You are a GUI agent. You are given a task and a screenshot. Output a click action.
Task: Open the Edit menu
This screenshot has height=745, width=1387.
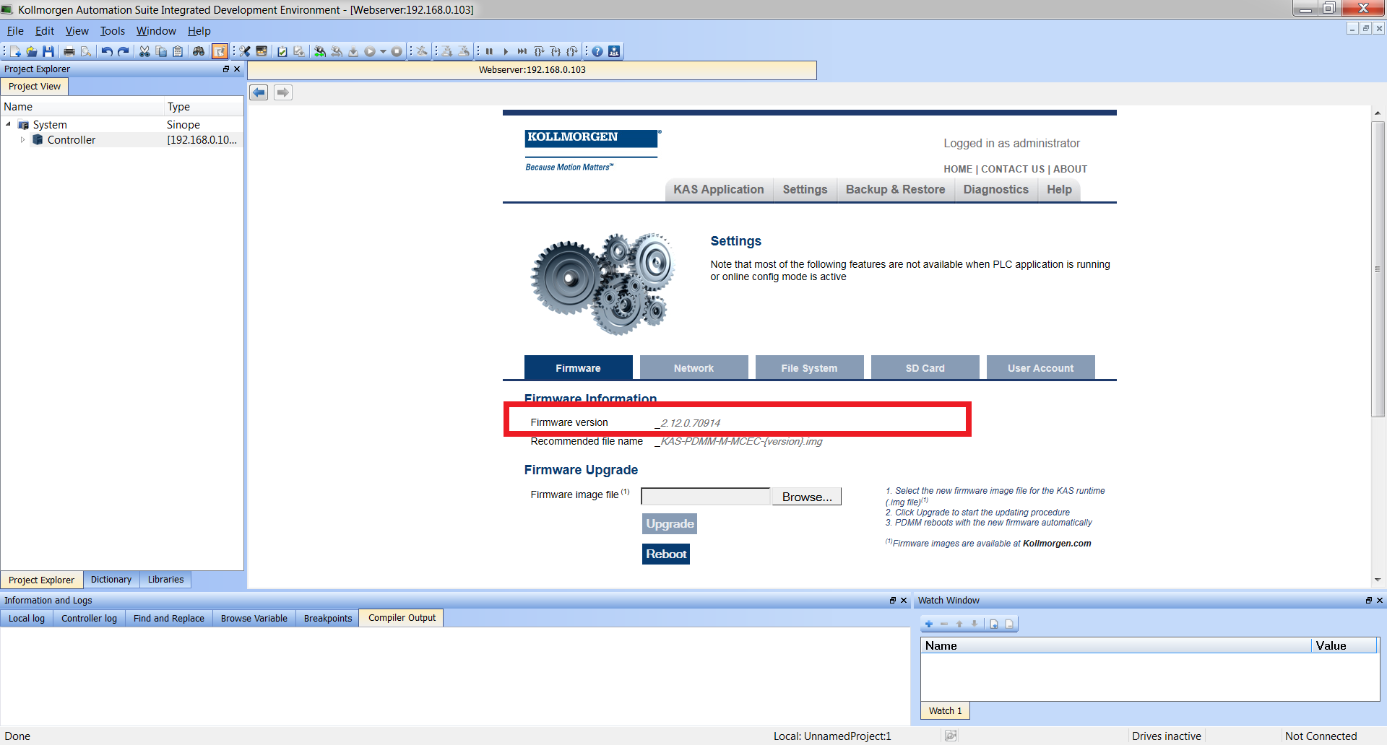pyautogui.click(x=45, y=31)
